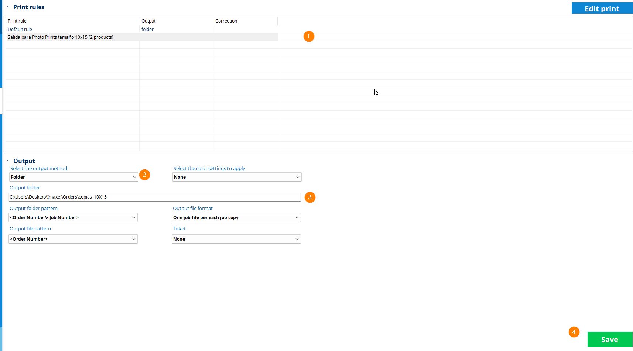The width and height of the screenshot is (633, 351).
Task: Expand the Output folder pattern combo box
Action: (x=73, y=218)
